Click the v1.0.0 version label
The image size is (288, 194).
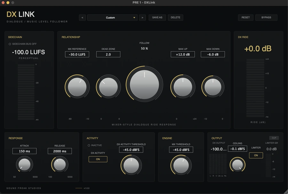tap(86, 188)
